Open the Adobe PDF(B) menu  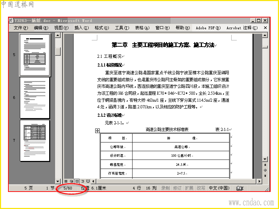[208, 28]
